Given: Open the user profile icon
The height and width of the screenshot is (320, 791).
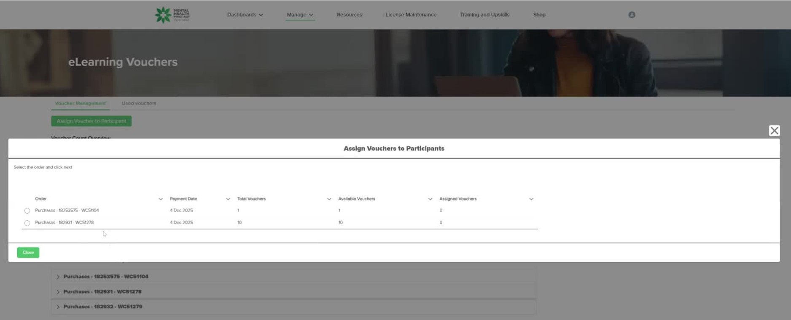Looking at the screenshot, I should click(x=632, y=15).
